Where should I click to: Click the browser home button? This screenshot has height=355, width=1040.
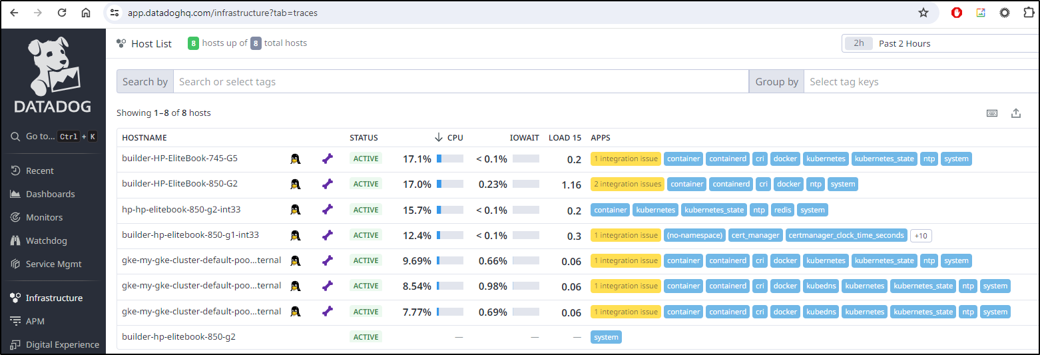click(86, 13)
